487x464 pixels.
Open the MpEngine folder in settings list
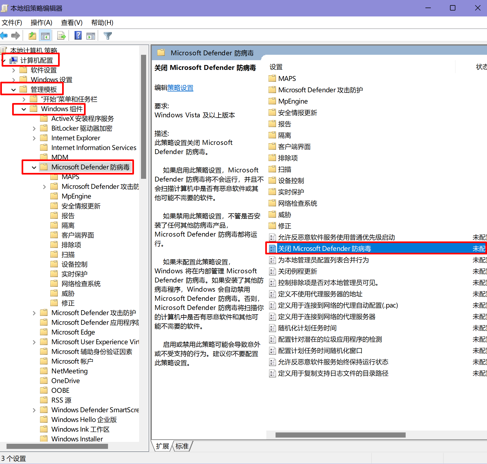288,101
